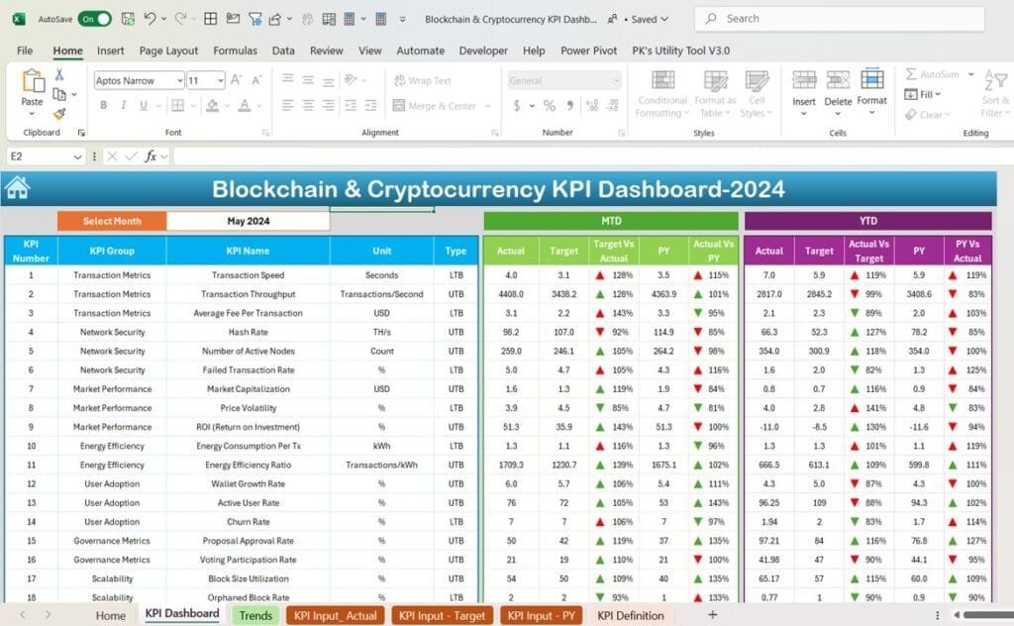Viewport: 1014px width, 626px height.
Task: Open the Formulas ribbon tab
Action: 235,51
